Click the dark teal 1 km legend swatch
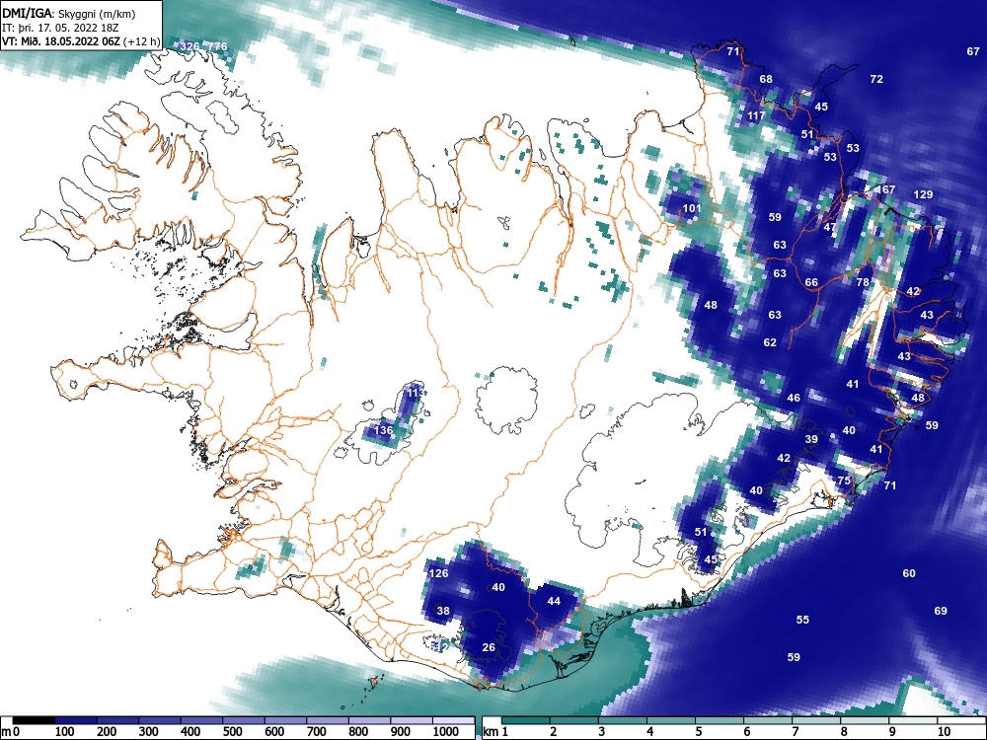This screenshot has width=987, height=740. pyautogui.click(x=527, y=720)
